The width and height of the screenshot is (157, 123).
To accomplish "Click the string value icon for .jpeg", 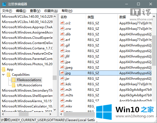I will (x=62, y=67).
